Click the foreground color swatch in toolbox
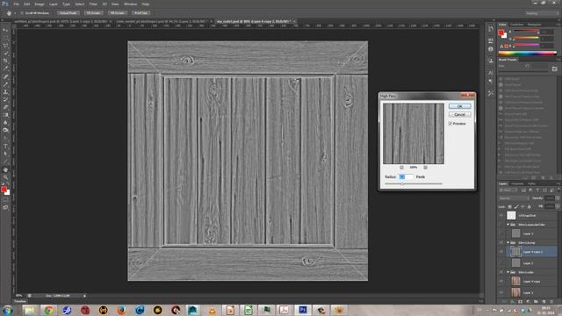This screenshot has width=562, height=316. click(x=4, y=190)
